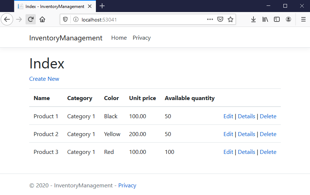
Task: Click the browser Back arrow button
Action: (x=7, y=19)
